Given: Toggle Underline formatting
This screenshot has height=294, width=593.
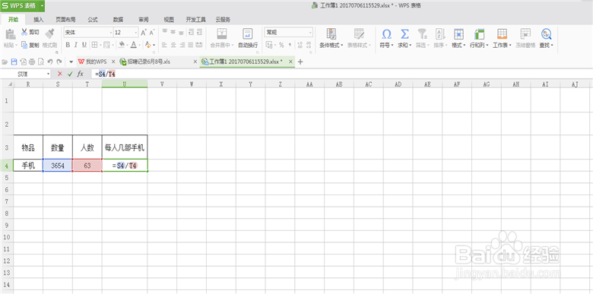Looking at the screenshot, I should coord(84,45).
